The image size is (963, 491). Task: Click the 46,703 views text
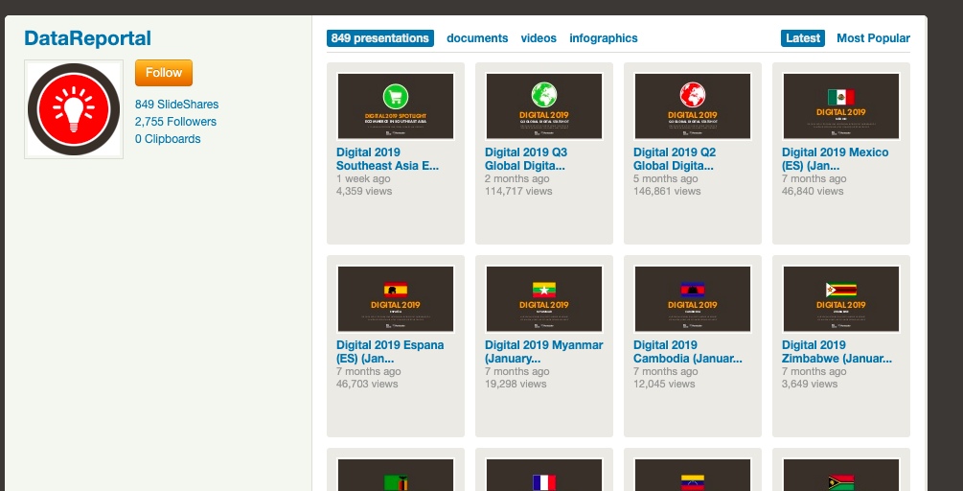[x=367, y=385]
